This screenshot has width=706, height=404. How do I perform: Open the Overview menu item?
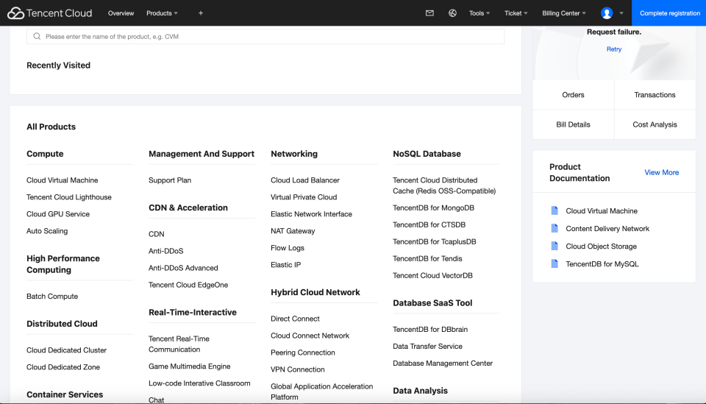pyautogui.click(x=121, y=13)
